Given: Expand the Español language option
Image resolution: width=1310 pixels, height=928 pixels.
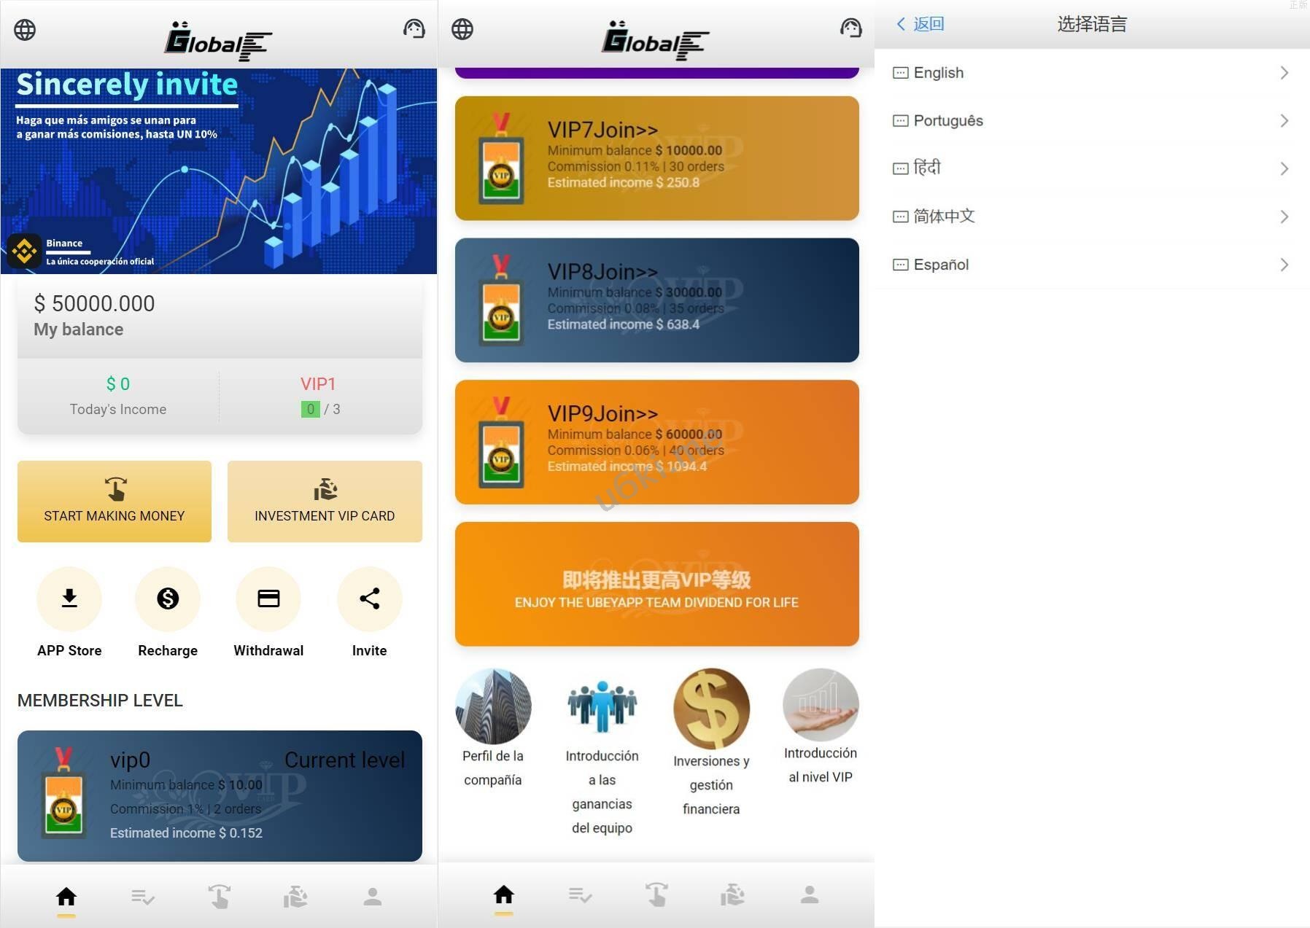Looking at the screenshot, I should point(1284,264).
